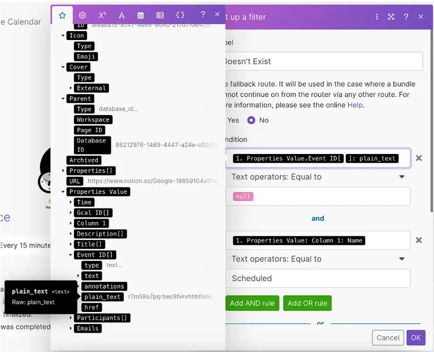The image size is (434, 352).
Task: Insert the Page ID variable pill
Action: (89, 130)
